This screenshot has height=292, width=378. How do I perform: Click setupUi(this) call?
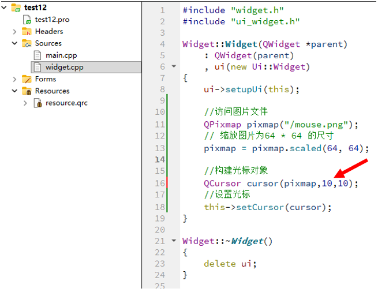[x=260, y=89]
